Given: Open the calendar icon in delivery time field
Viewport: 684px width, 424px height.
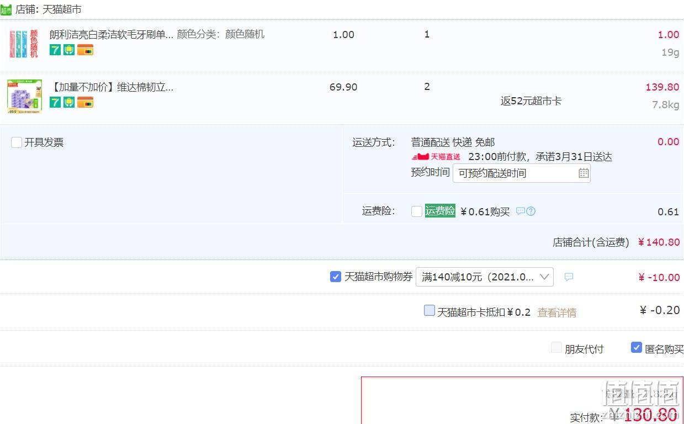Looking at the screenshot, I should click(584, 173).
